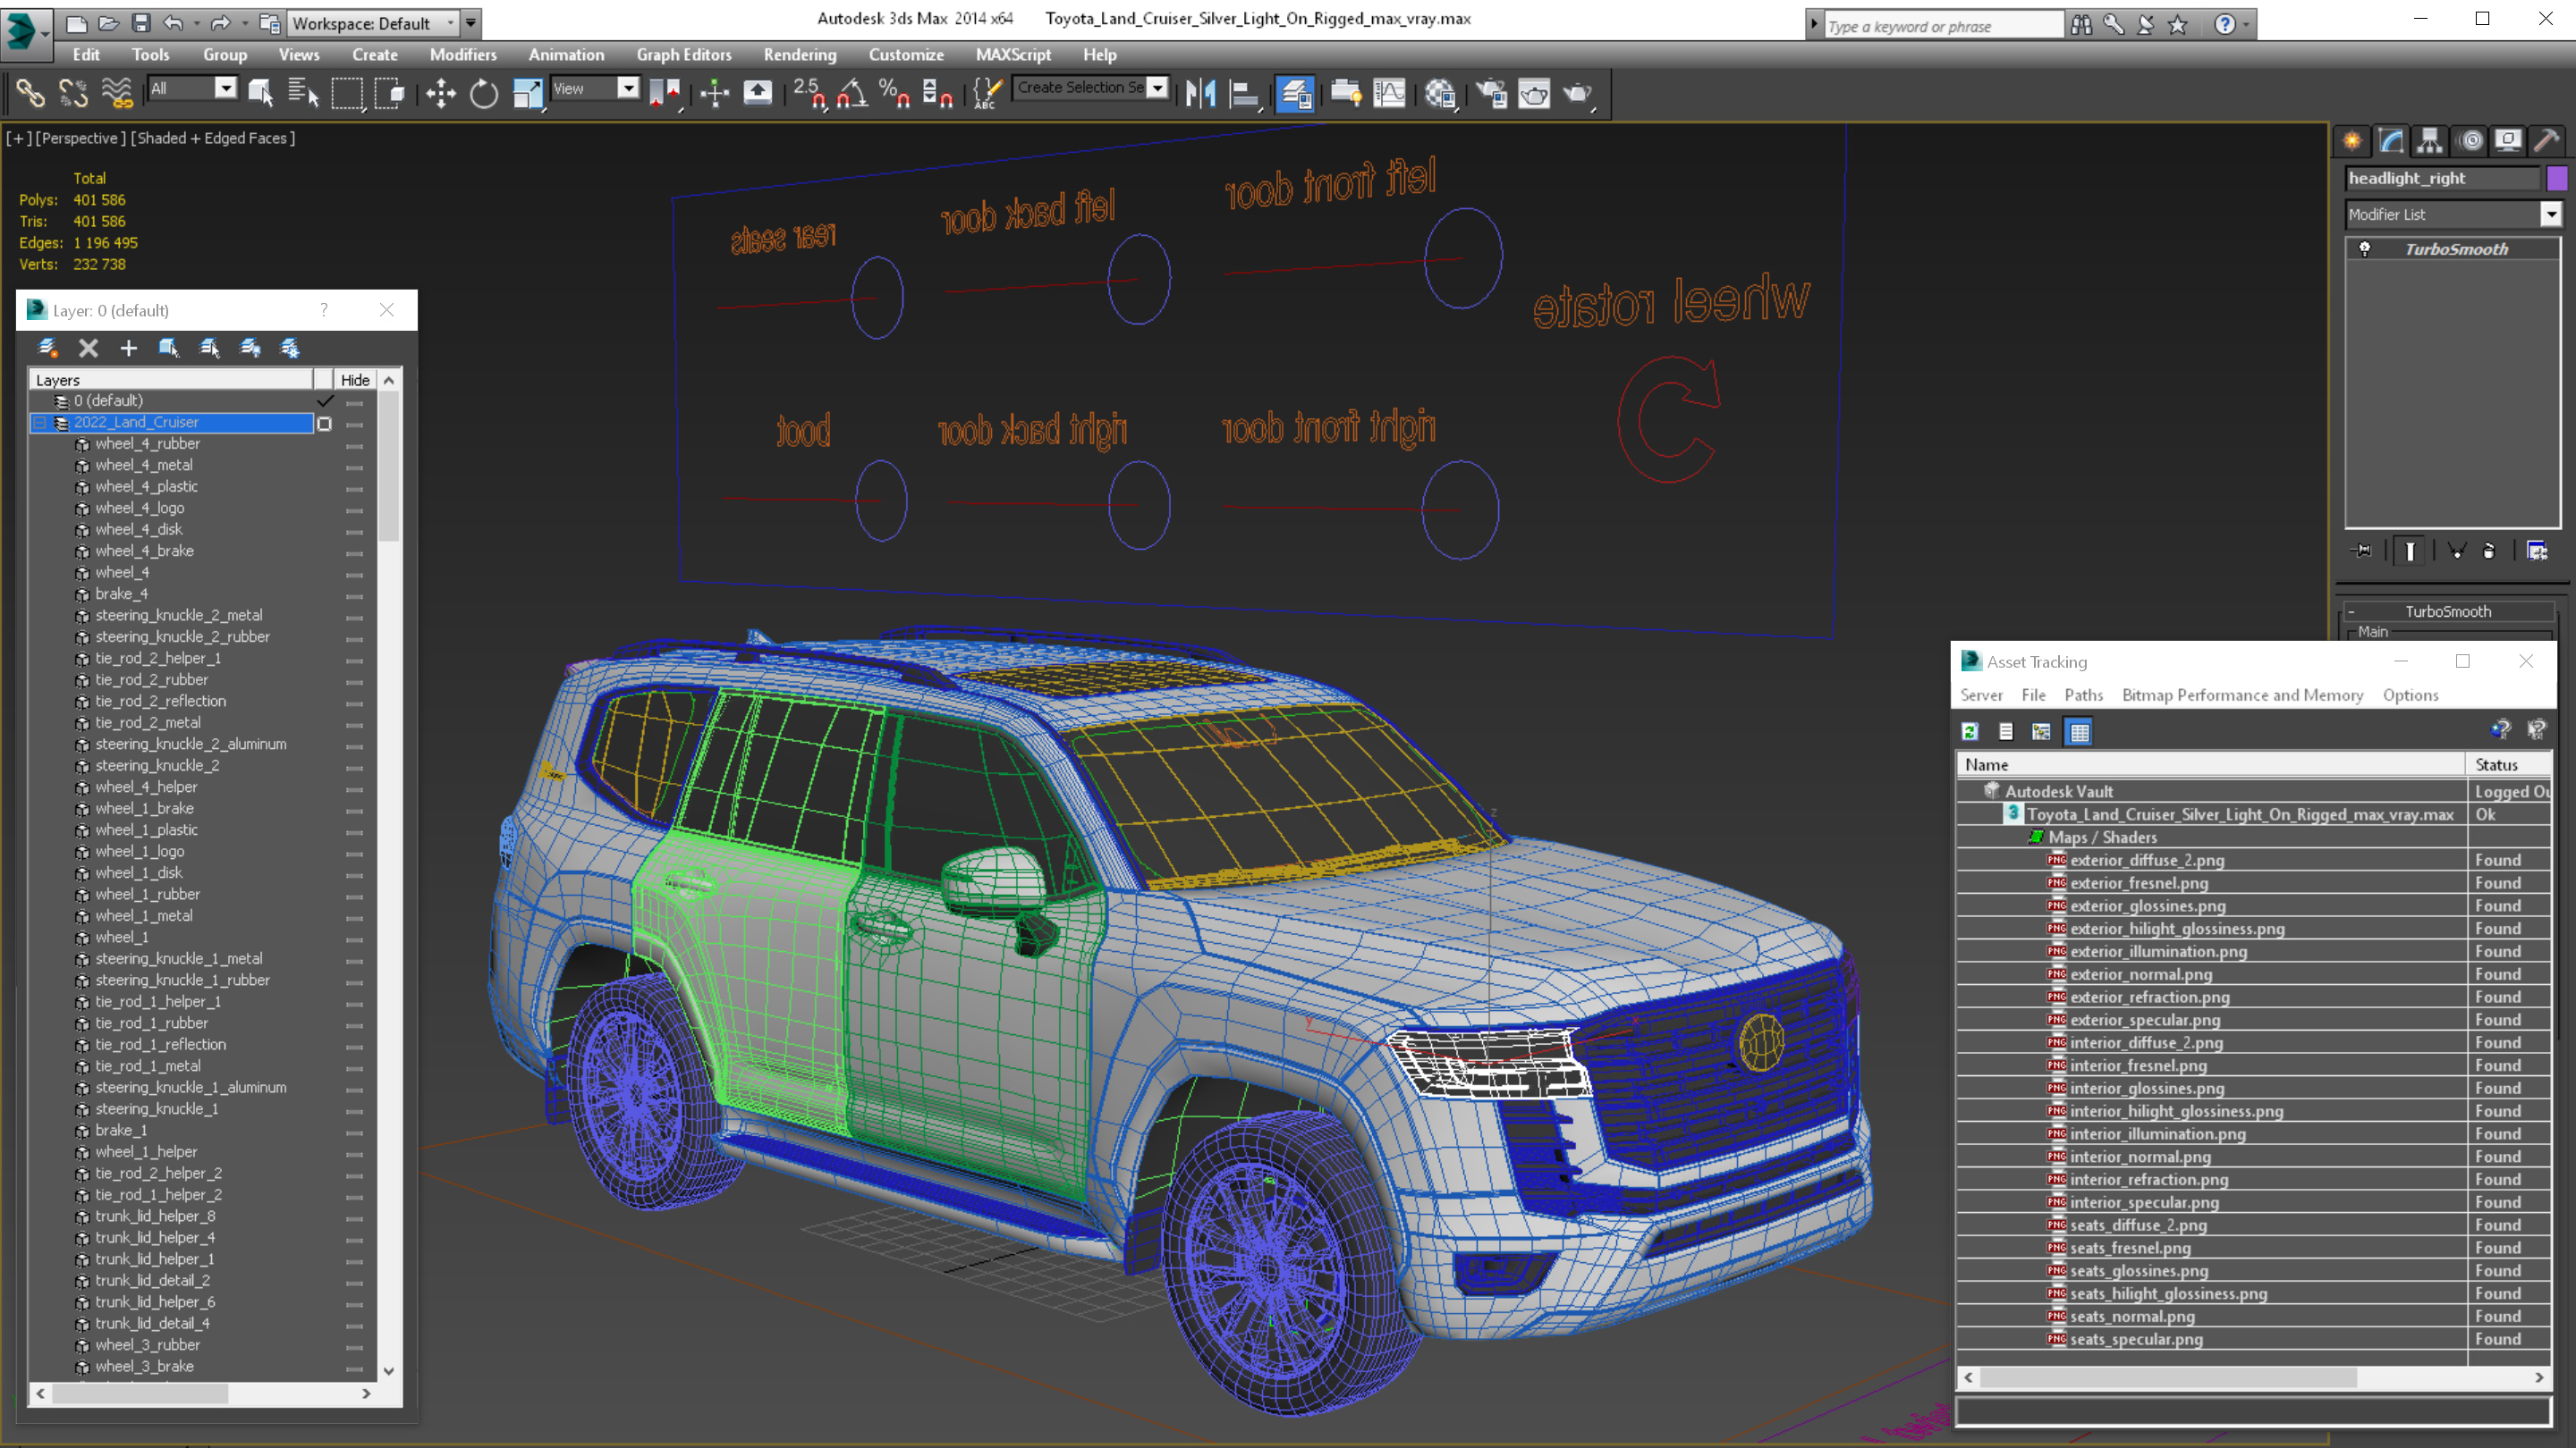The height and width of the screenshot is (1448, 2576).
Task: Open the selection filter All dropdown
Action: [x=226, y=88]
